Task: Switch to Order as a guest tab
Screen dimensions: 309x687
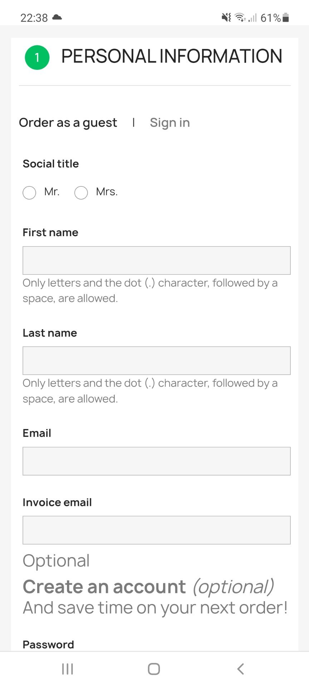Action: [x=68, y=123]
